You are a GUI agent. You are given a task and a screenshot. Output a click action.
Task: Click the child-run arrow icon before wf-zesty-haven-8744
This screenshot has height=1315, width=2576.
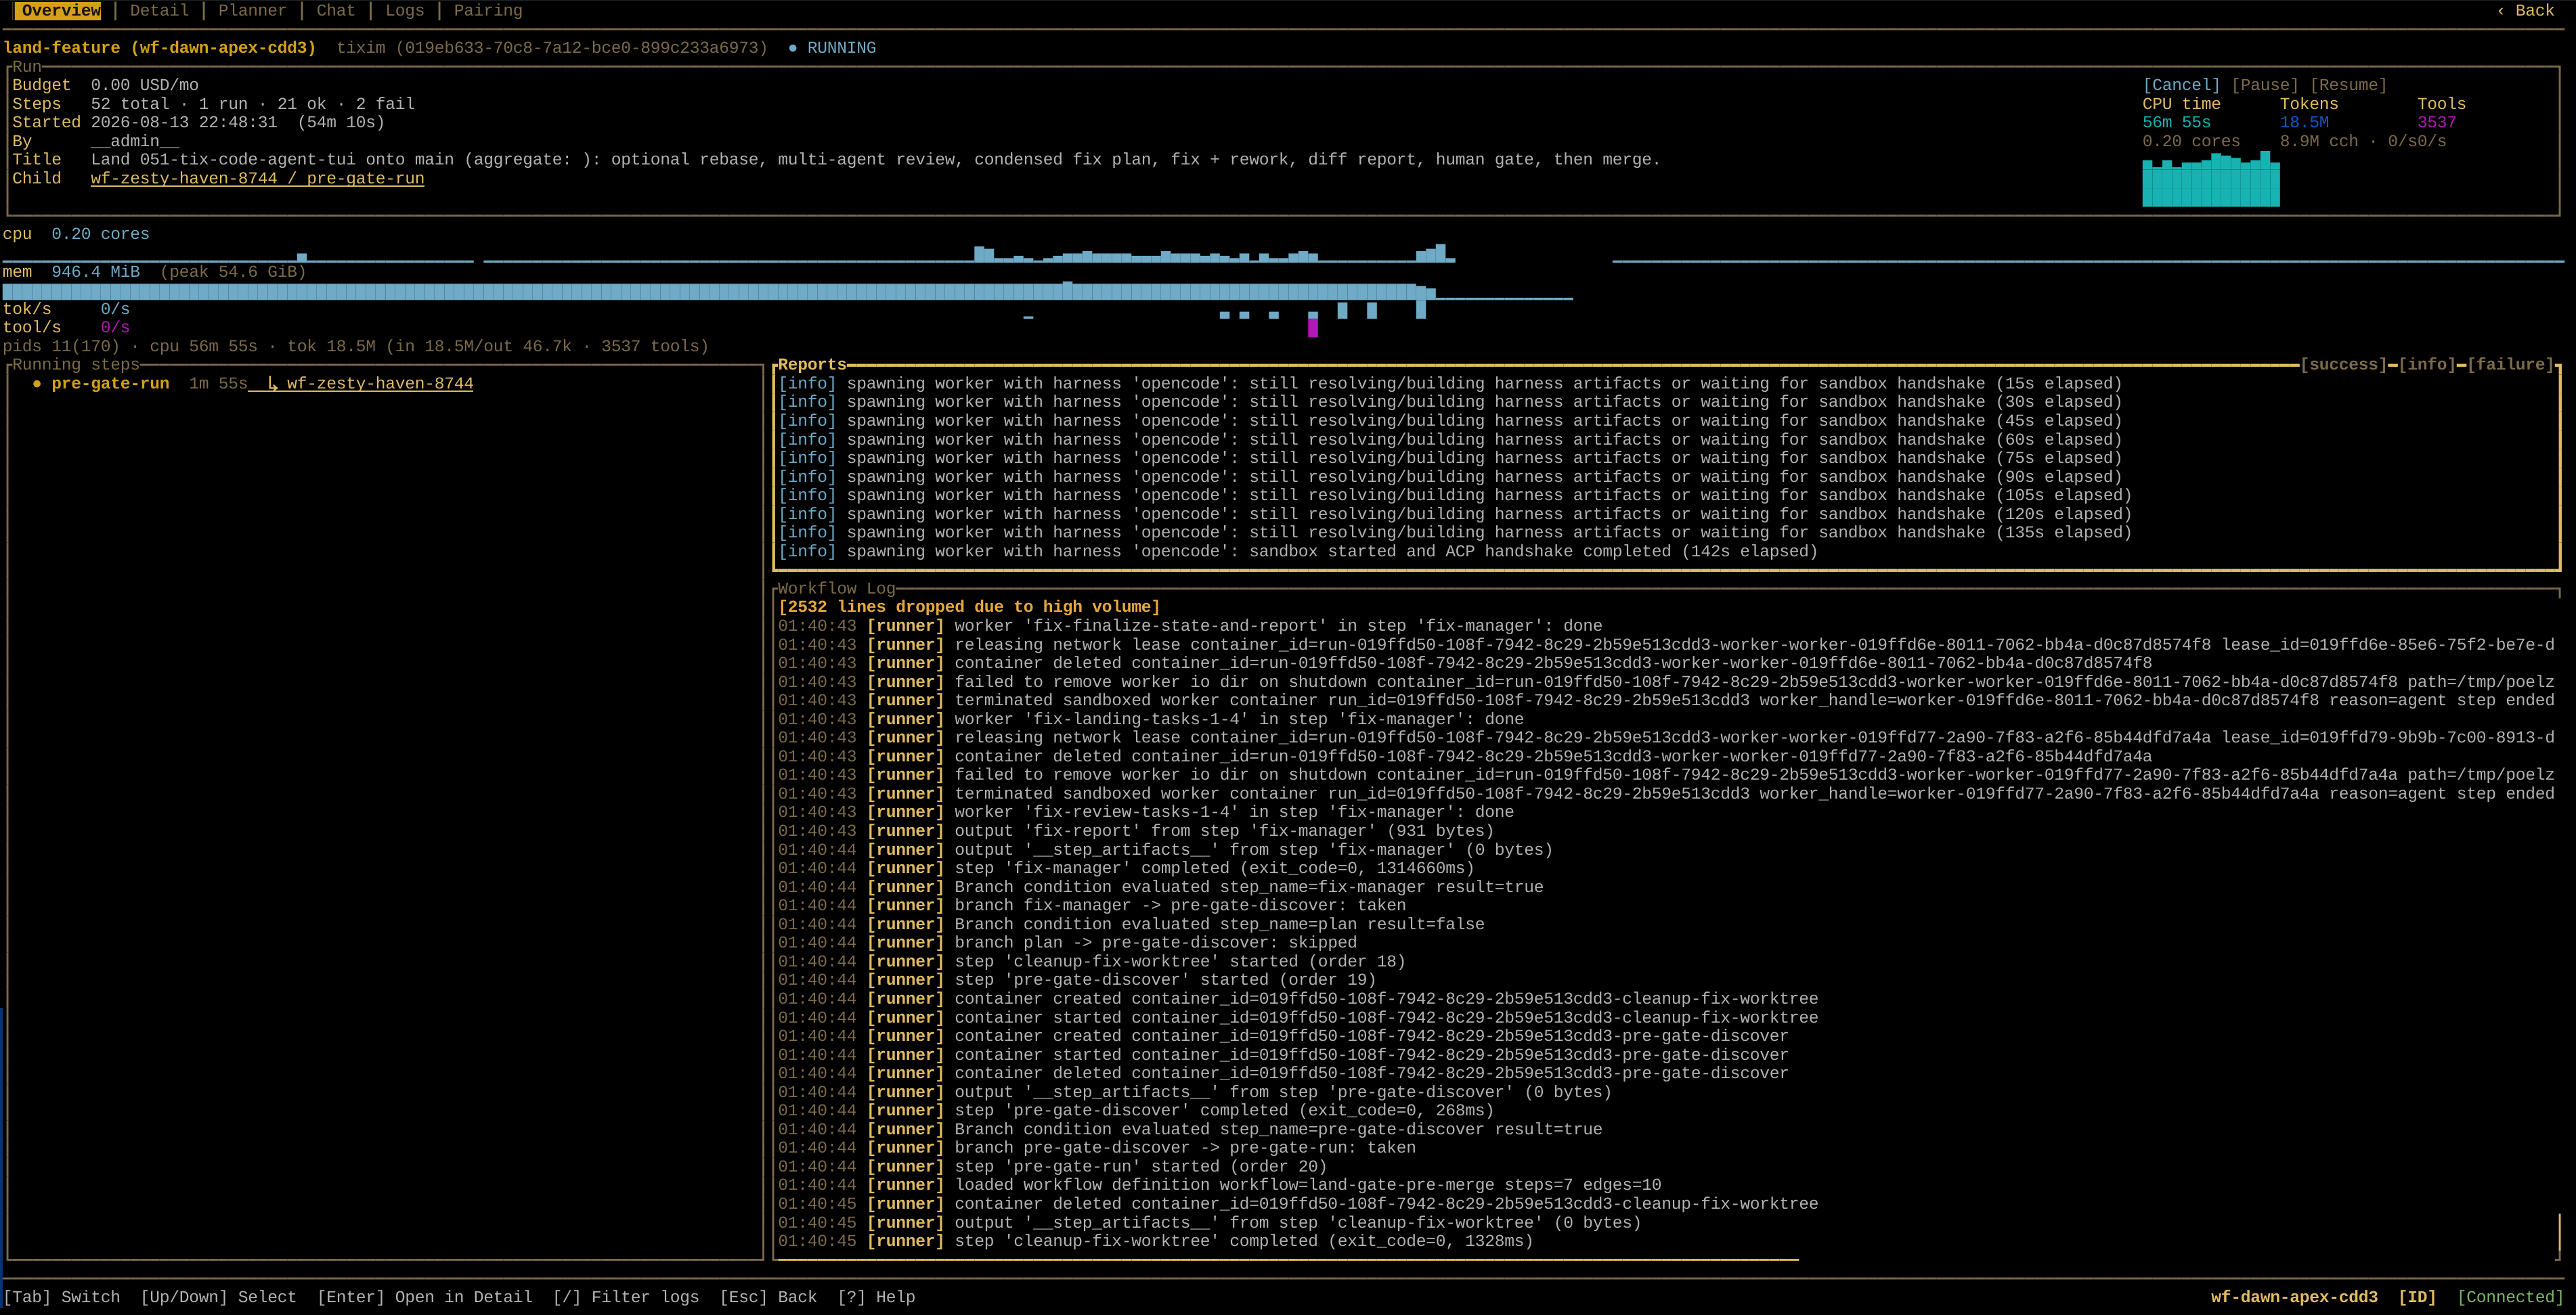(272, 383)
